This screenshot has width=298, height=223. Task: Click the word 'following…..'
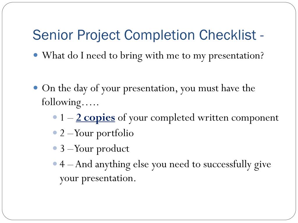point(70,102)
